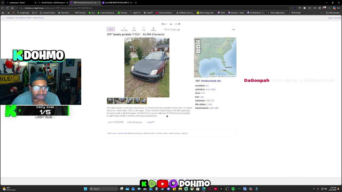Go to the next listing via next
The image size is (342, 192).
[177, 24]
